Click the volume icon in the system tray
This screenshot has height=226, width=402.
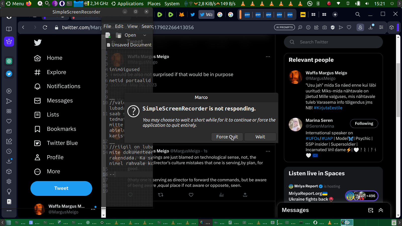[367, 4]
